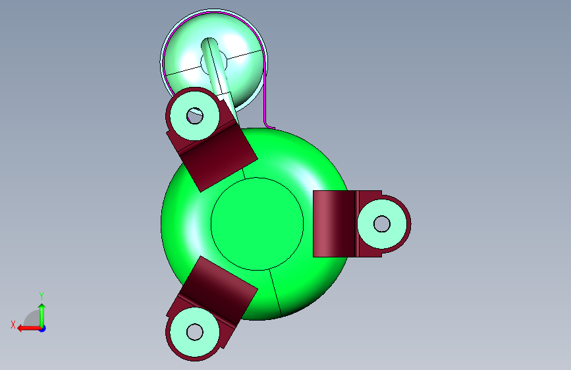Click the red X axis arrow of the triad
This screenshot has width=571, height=370.
click(28, 329)
